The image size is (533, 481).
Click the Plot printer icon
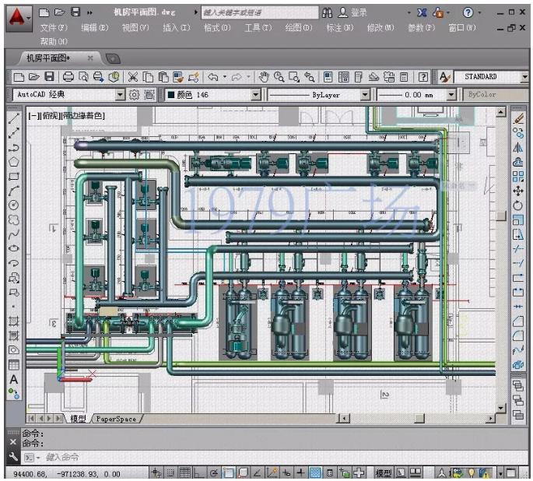[x=68, y=77]
